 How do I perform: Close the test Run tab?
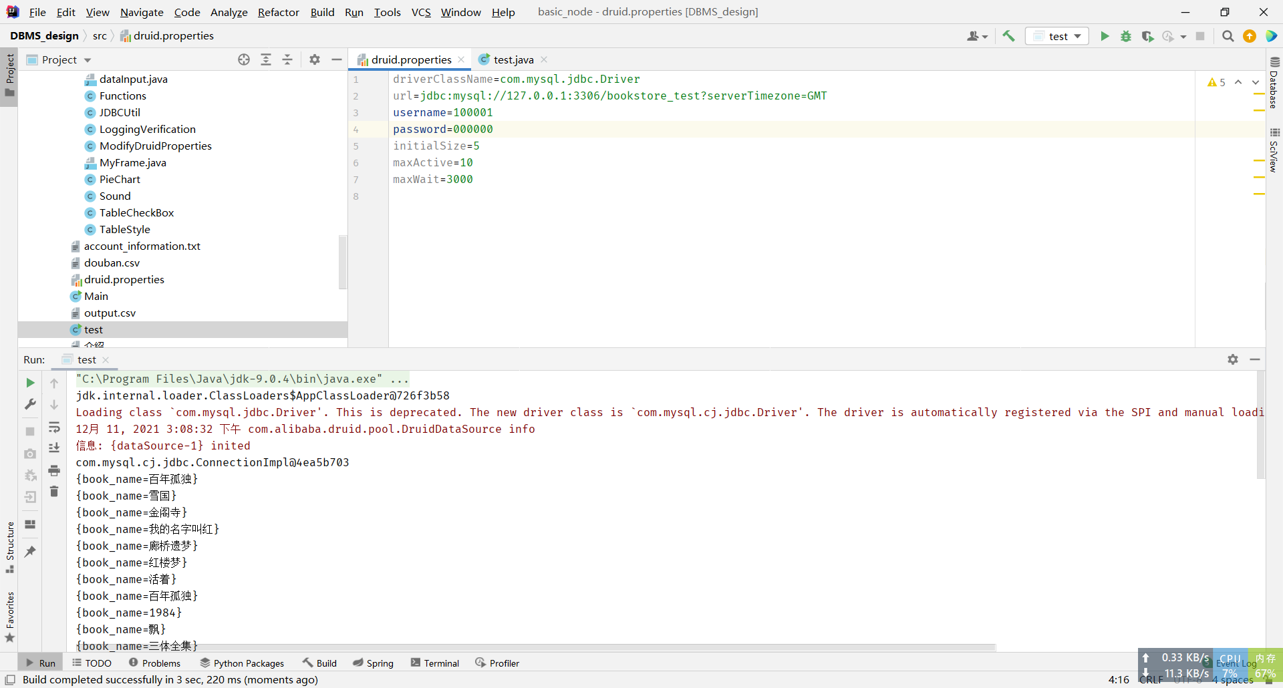click(106, 359)
